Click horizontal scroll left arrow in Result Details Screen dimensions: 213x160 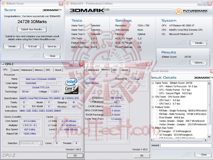click(152, 140)
